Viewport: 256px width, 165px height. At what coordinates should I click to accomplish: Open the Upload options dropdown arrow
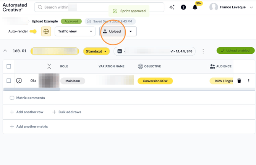point(131,31)
